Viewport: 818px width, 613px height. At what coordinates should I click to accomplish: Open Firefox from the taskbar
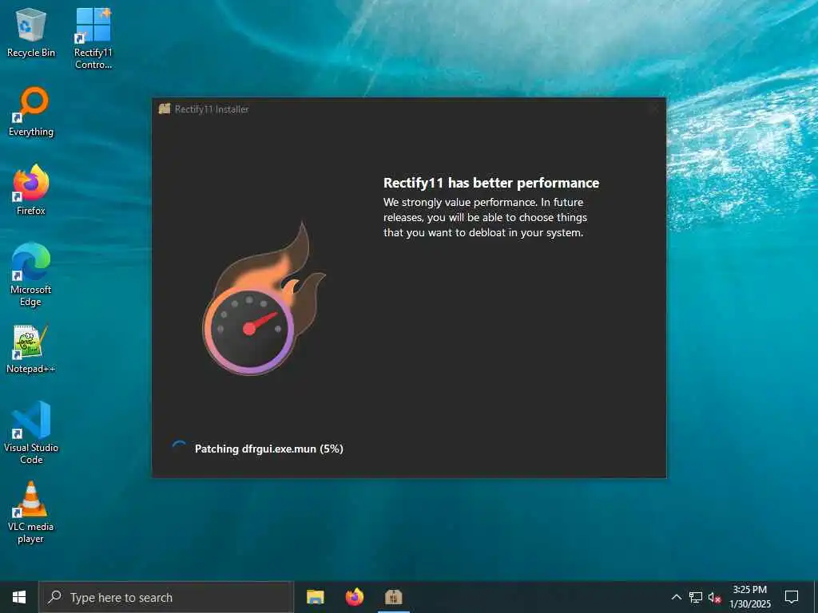(x=355, y=597)
